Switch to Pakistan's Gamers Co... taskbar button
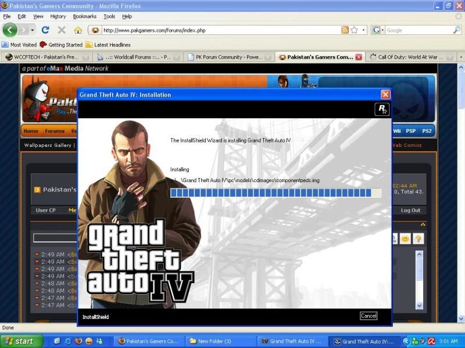Image resolution: width=465 pixels, height=348 pixels. point(149,341)
